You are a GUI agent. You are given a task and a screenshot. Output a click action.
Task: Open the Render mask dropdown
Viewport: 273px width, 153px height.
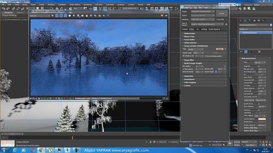198,53
